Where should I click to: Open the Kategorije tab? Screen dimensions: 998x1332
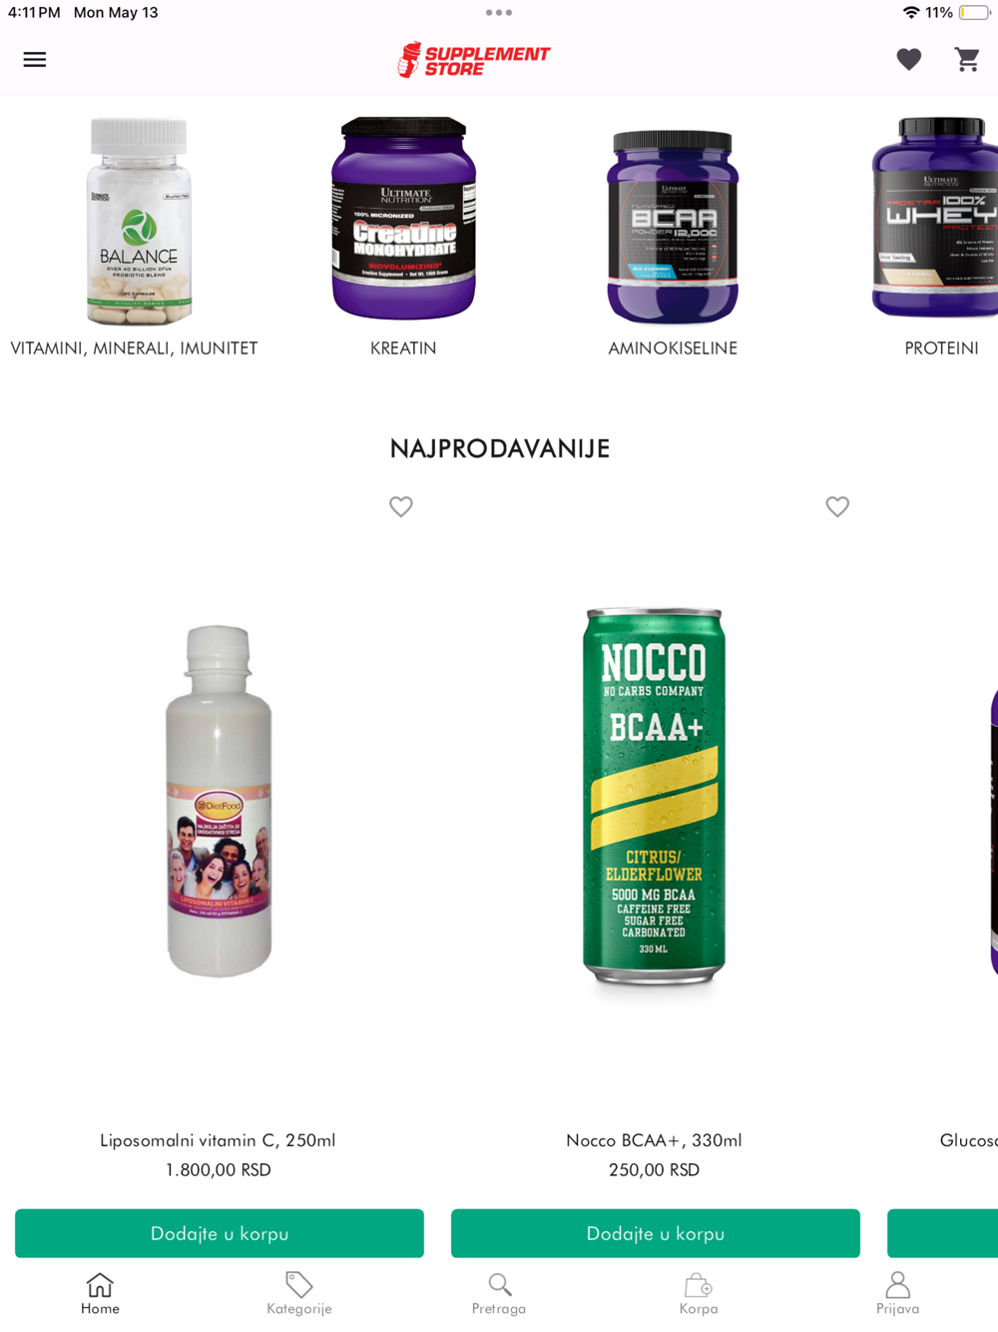(299, 1294)
